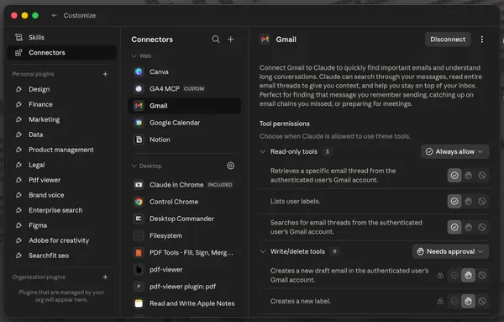Select pdf-viewer plugin: pdf connector
Viewport: 504px width, 322px height.
point(184,287)
